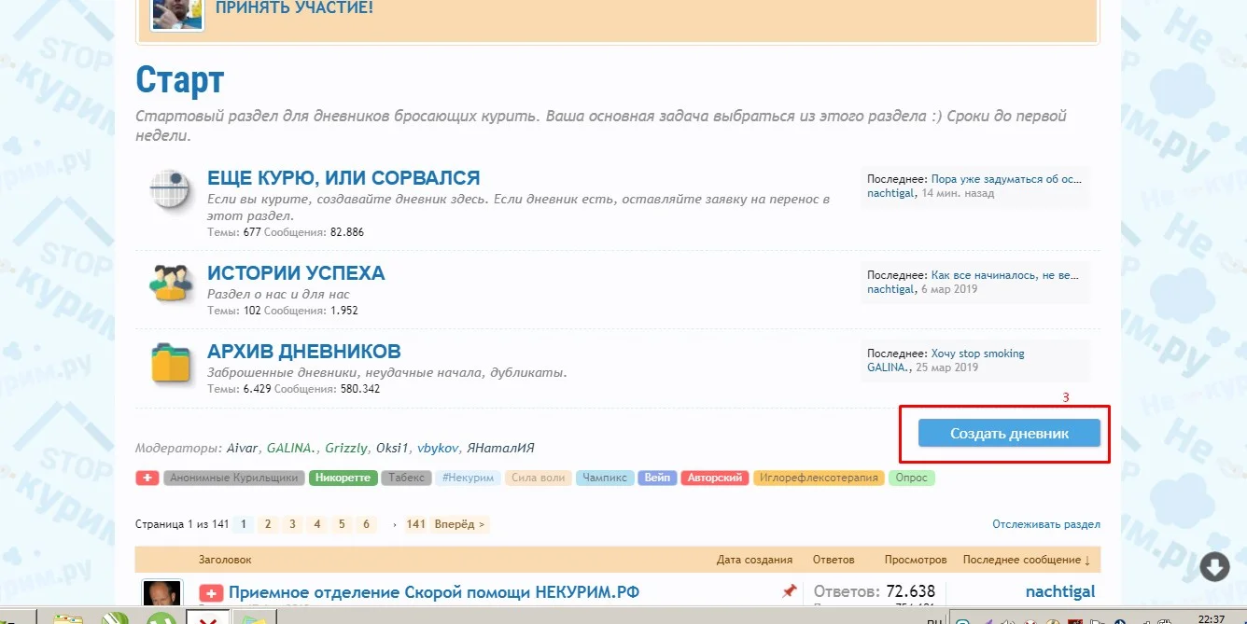Select the 'Вейп' tag

click(x=657, y=478)
